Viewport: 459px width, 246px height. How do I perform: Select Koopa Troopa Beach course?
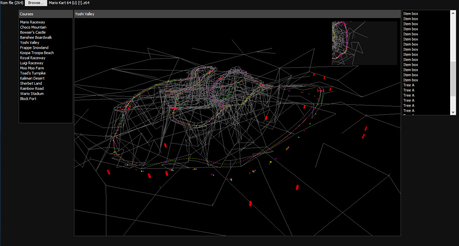tap(37, 53)
